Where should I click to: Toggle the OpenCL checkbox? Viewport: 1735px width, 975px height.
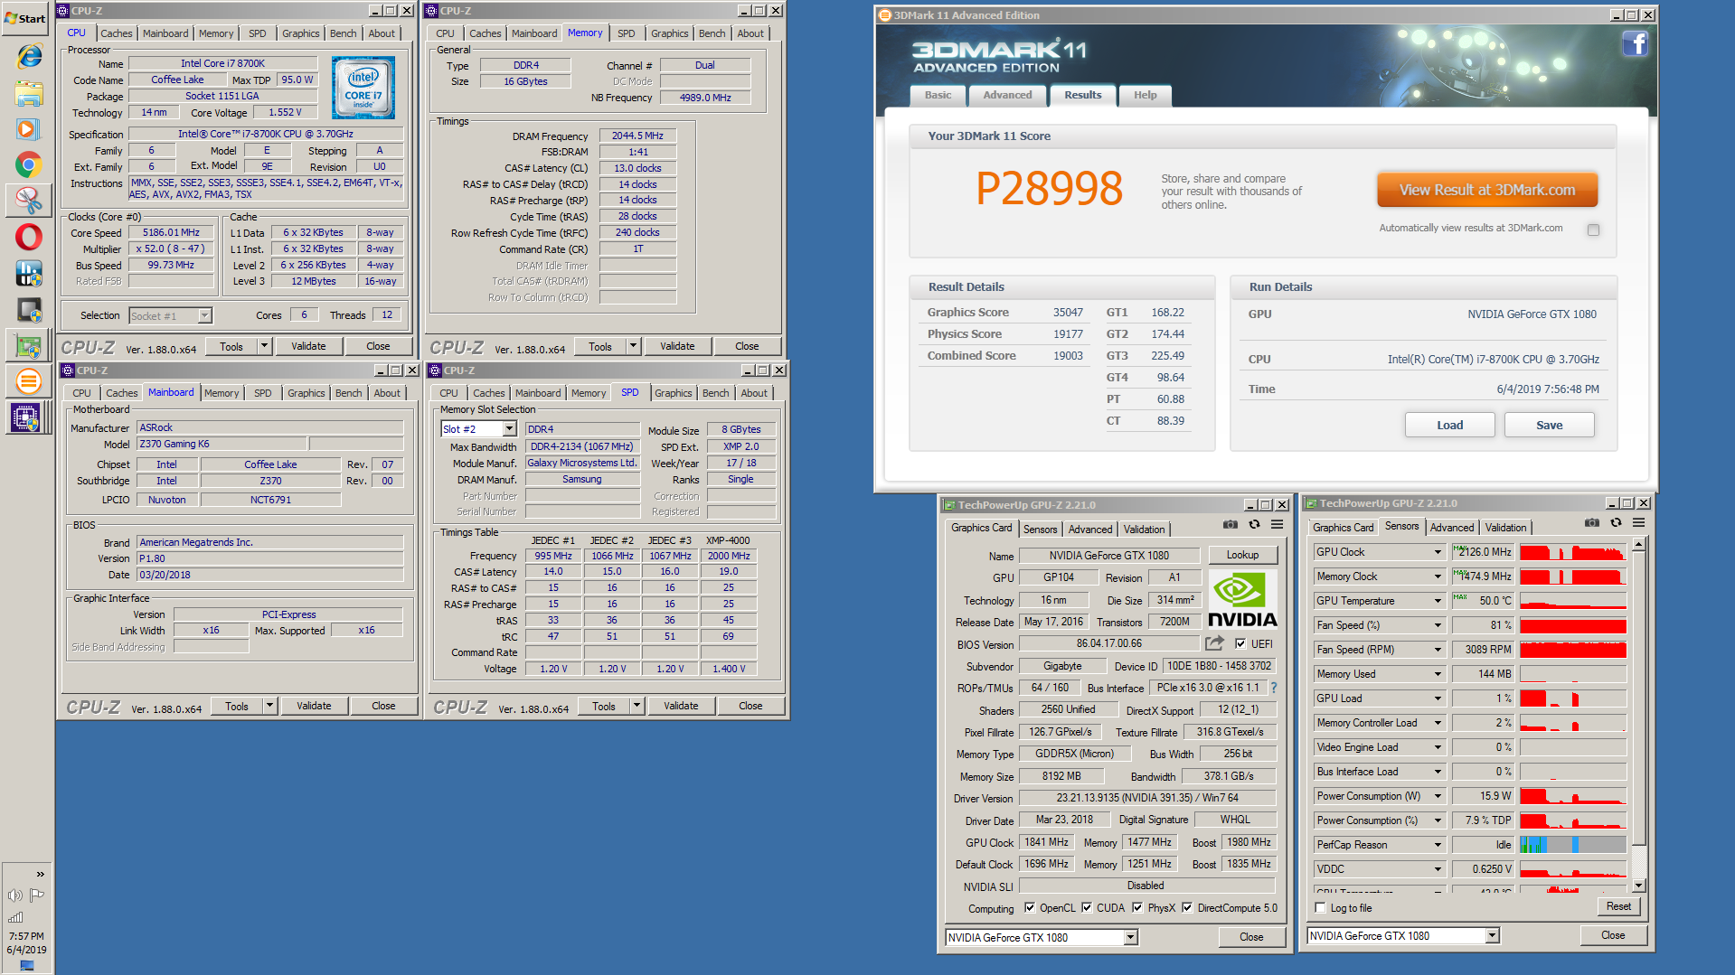pos(1029,908)
